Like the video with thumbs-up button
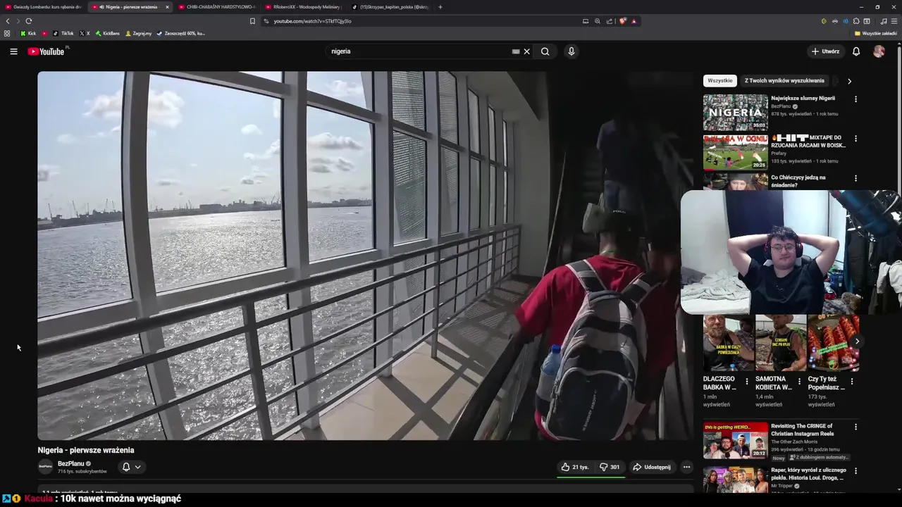This screenshot has width=902, height=507. pos(575,467)
